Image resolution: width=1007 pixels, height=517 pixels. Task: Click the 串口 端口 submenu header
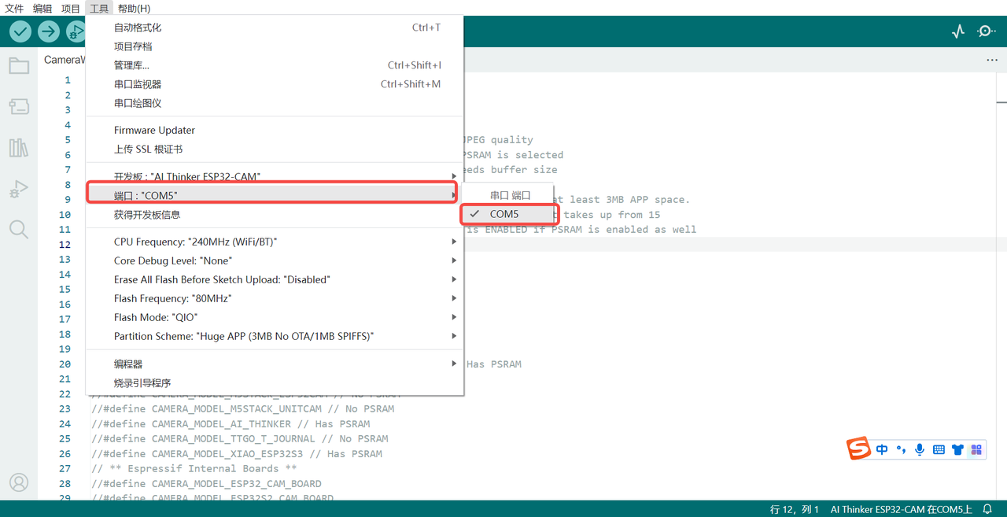click(510, 195)
